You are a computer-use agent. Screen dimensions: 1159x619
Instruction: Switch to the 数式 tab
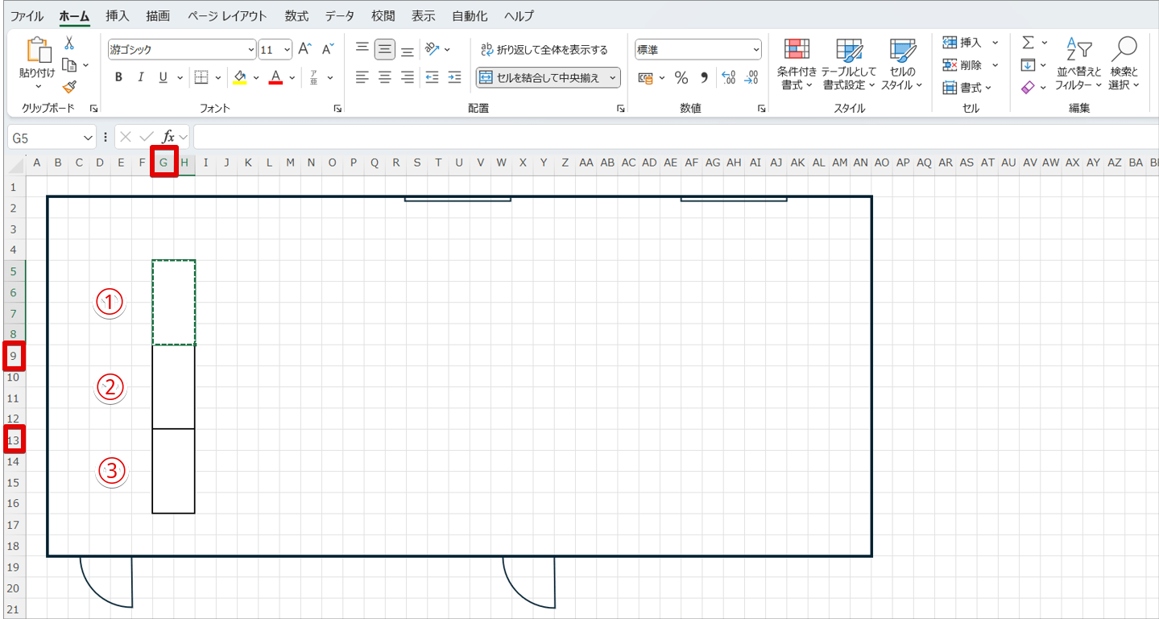click(296, 15)
